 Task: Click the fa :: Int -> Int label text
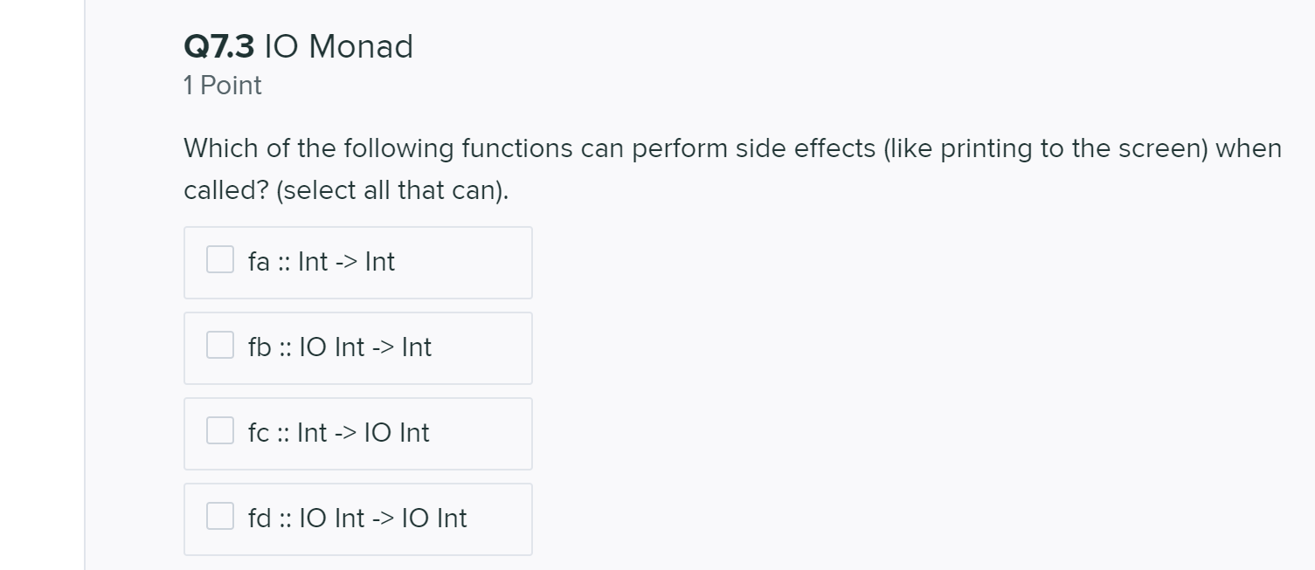[320, 261]
